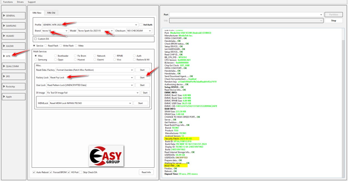Enable the Custom DA checkbox

(x=36, y=39)
